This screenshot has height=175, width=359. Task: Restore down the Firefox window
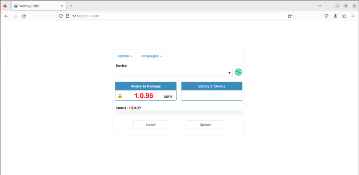tap(346, 6)
